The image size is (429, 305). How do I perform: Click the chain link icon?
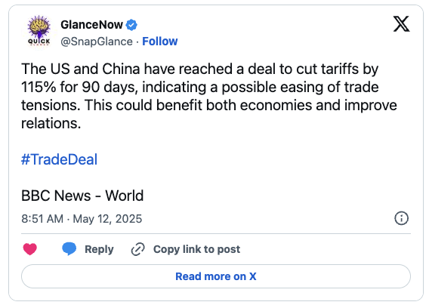tap(138, 249)
